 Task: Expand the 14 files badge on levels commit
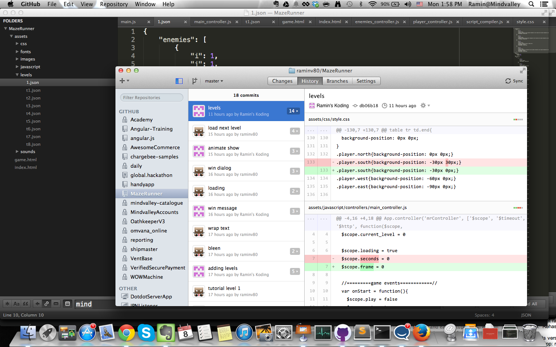click(293, 111)
